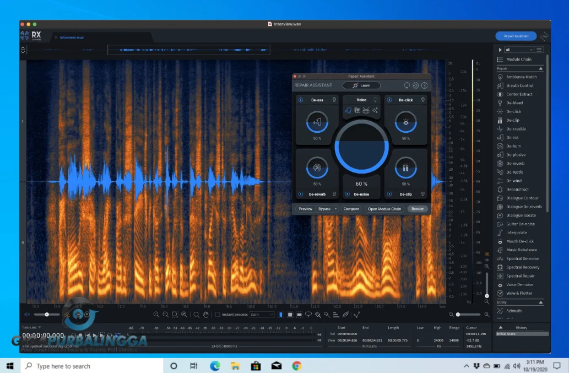
Task: Open the Breath Control module
Action: click(x=515, y=85)
